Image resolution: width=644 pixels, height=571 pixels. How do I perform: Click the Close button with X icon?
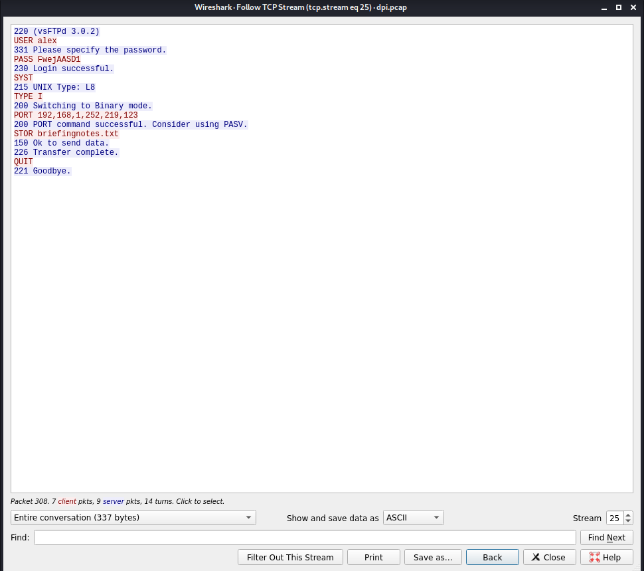point(549,557)
